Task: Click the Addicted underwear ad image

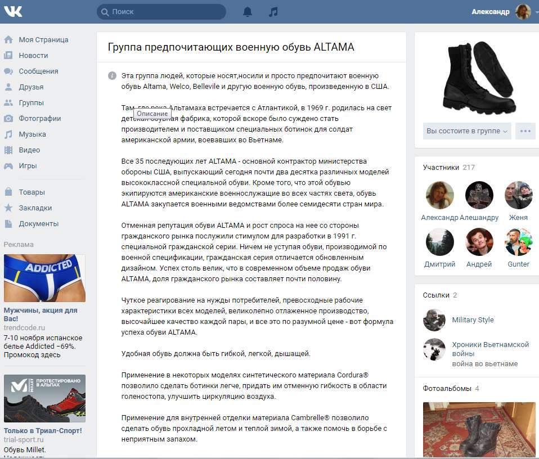Action: click(x=44, y=278)
